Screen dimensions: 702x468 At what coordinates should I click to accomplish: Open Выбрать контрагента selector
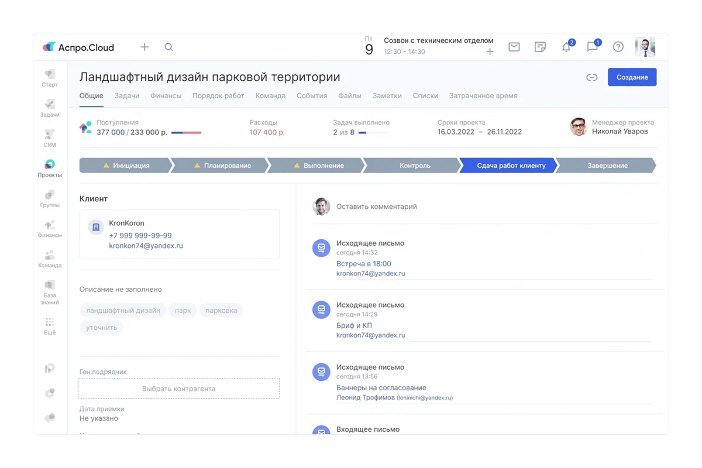[x=179, y=388]
